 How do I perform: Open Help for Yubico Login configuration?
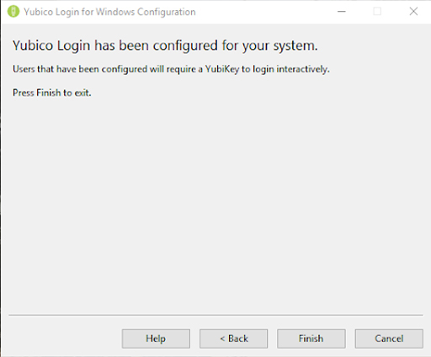[156, 338]
